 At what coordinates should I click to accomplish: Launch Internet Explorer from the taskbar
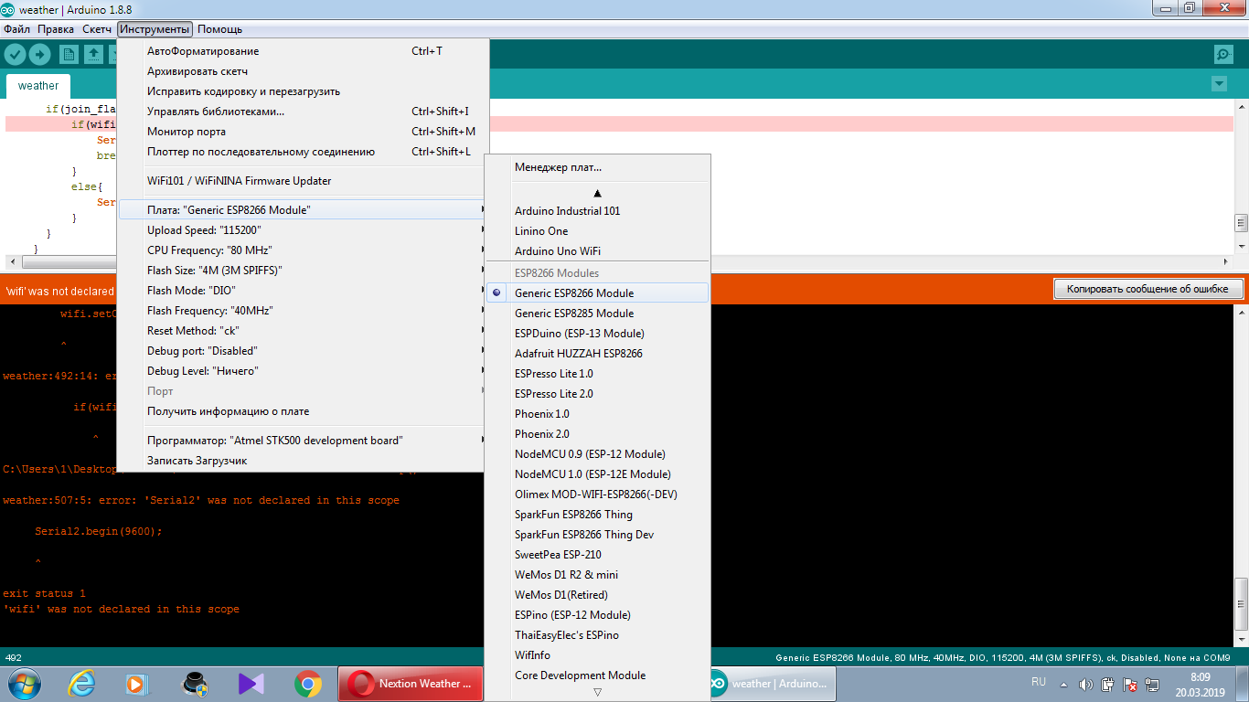pos(81,684)
